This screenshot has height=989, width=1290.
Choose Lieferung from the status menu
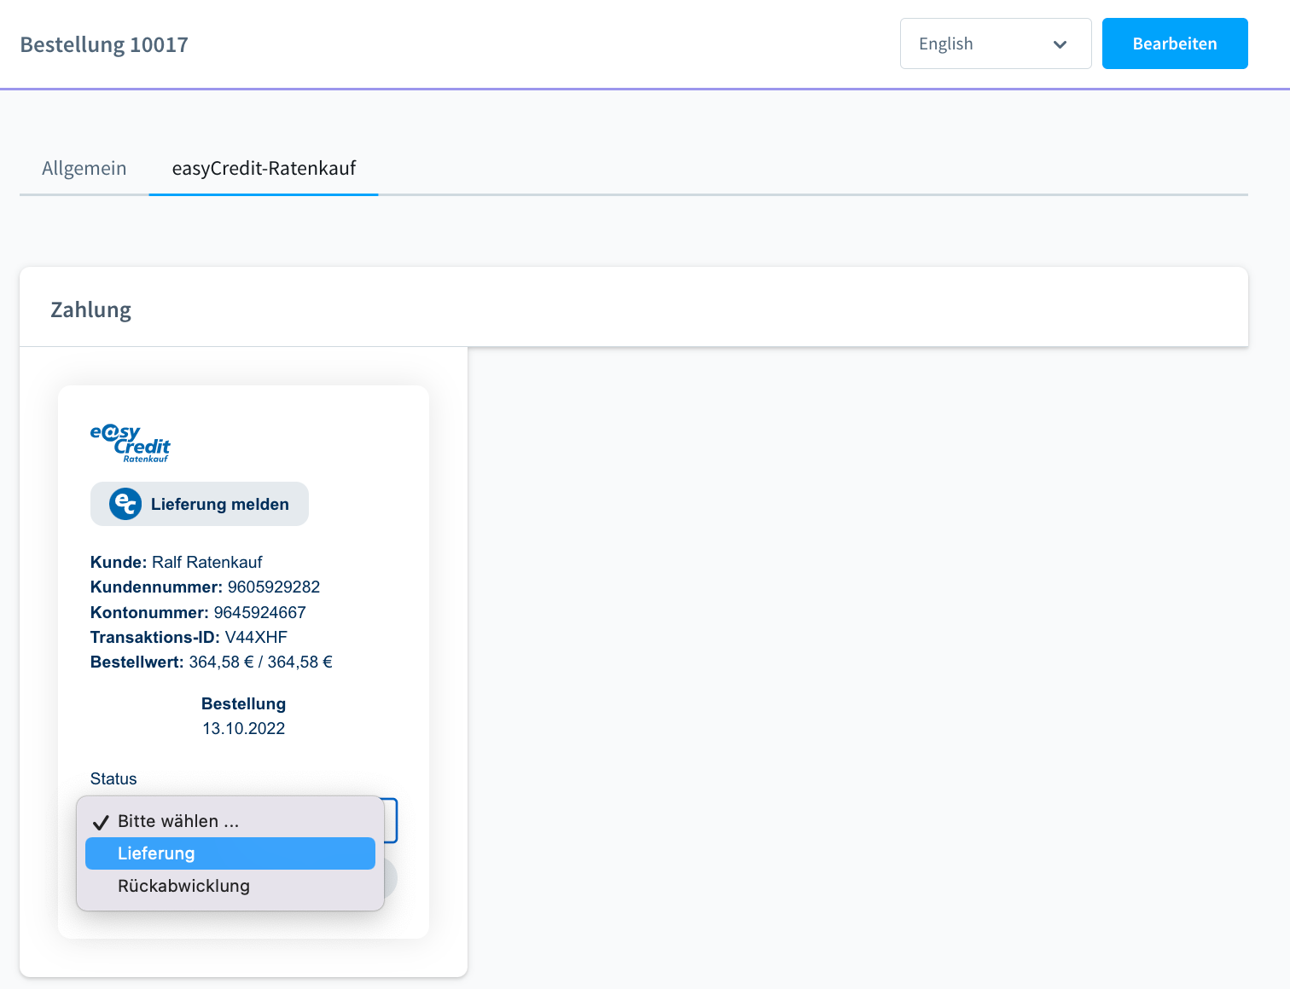coord(230,853)
